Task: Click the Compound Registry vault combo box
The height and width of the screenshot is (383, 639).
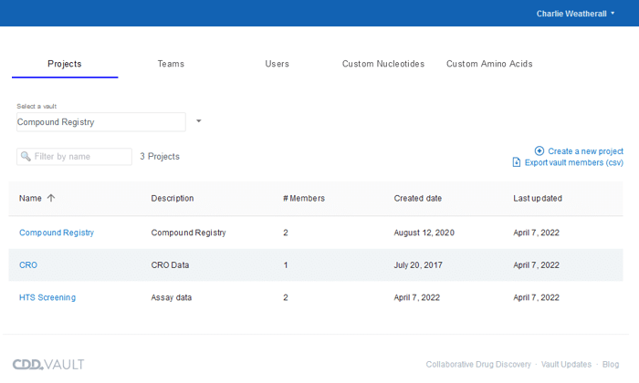Action: click(x=101, y=122)
